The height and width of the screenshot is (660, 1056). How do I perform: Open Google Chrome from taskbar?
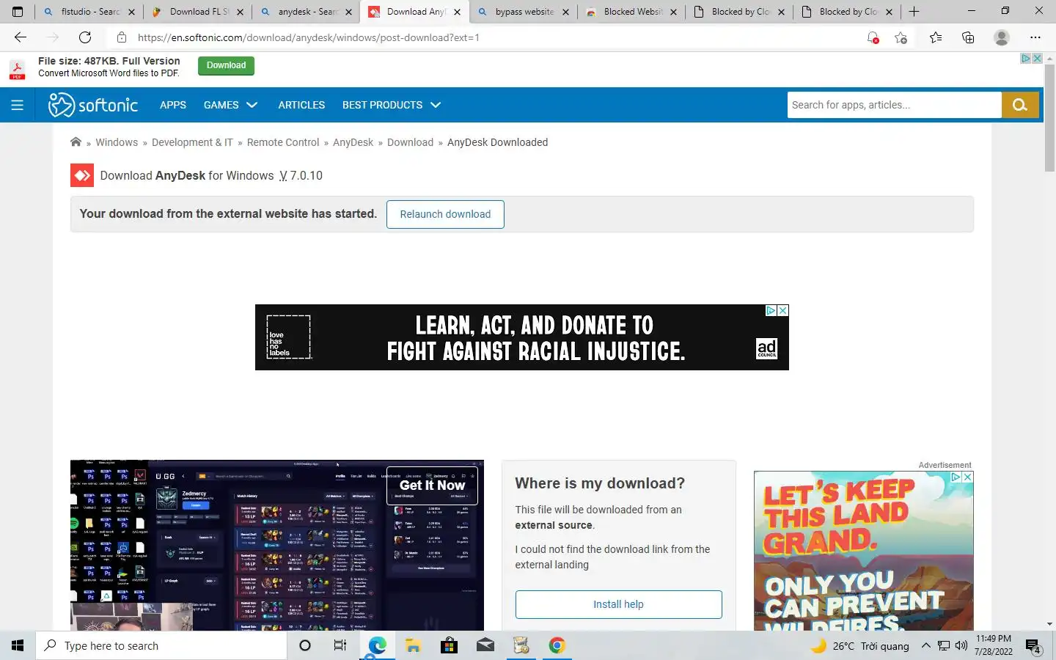pyautogui.click(x=557, y=645)
